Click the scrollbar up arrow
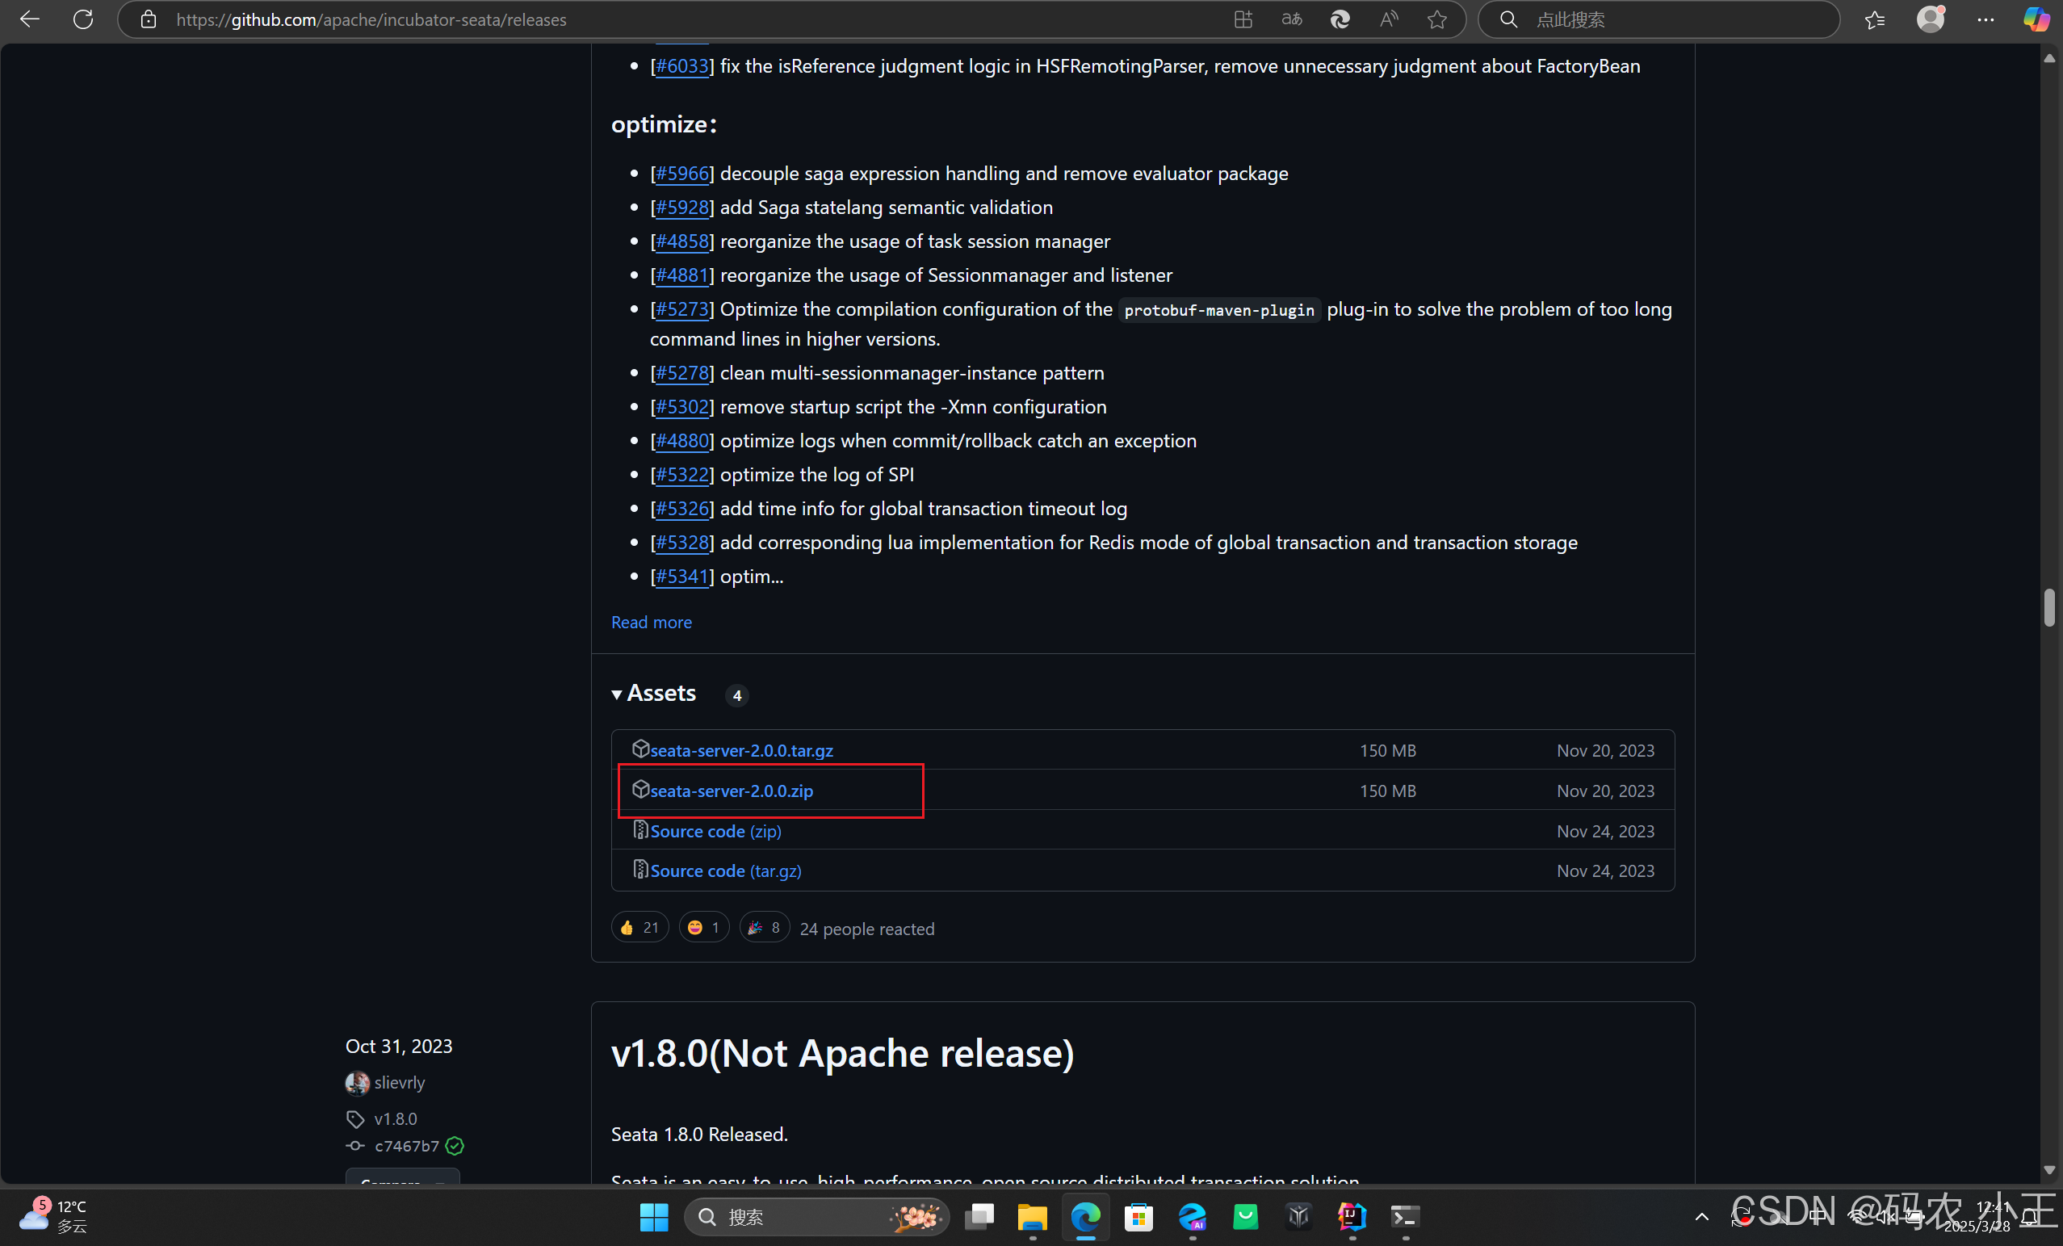This screenshot has width=2063, height=1246. [2048, 58]
